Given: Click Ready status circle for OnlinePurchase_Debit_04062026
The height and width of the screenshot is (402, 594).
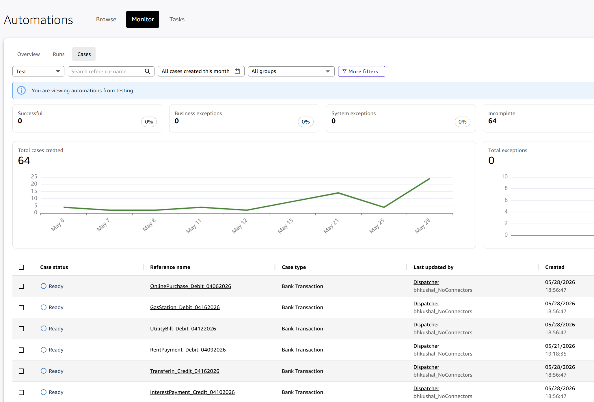Looking at the screenshot, I should coord(44,286).
